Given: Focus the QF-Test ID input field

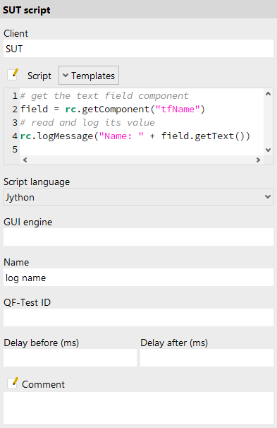Looking at the screenshot, I should 138,317.
